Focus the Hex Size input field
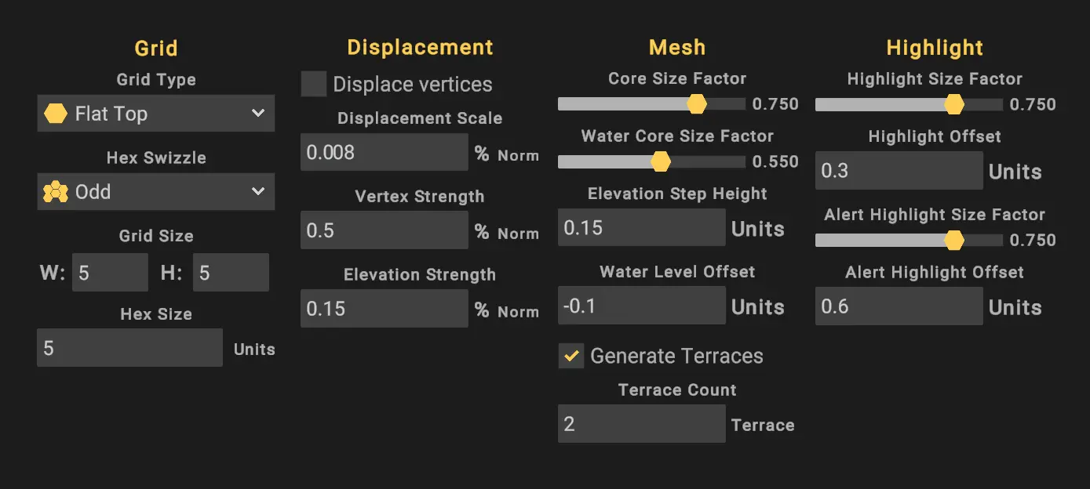The width and height of the screenshot is (1090, 489). tap(129, 348)
